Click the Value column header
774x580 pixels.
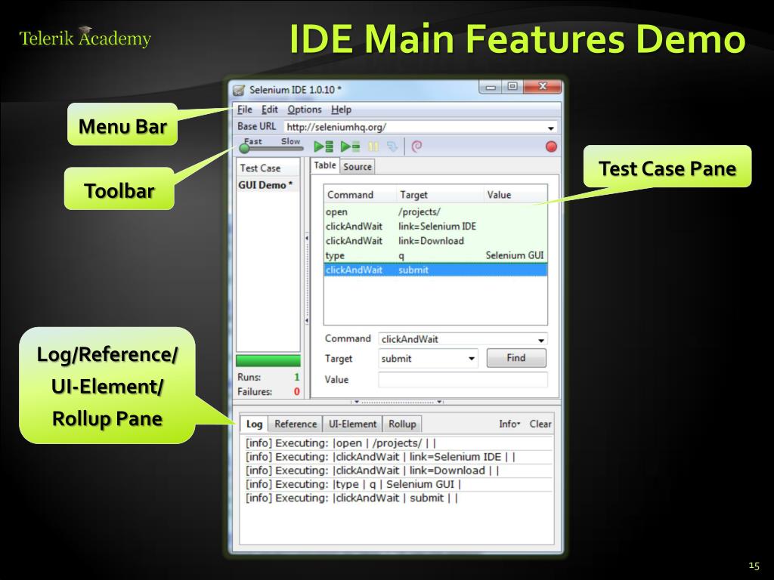pyautogui.click(x=515, y=195)
